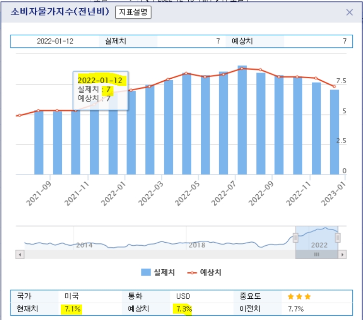Click the forecast line's last marker, at the chart's right edge

(x=335, y=87)
